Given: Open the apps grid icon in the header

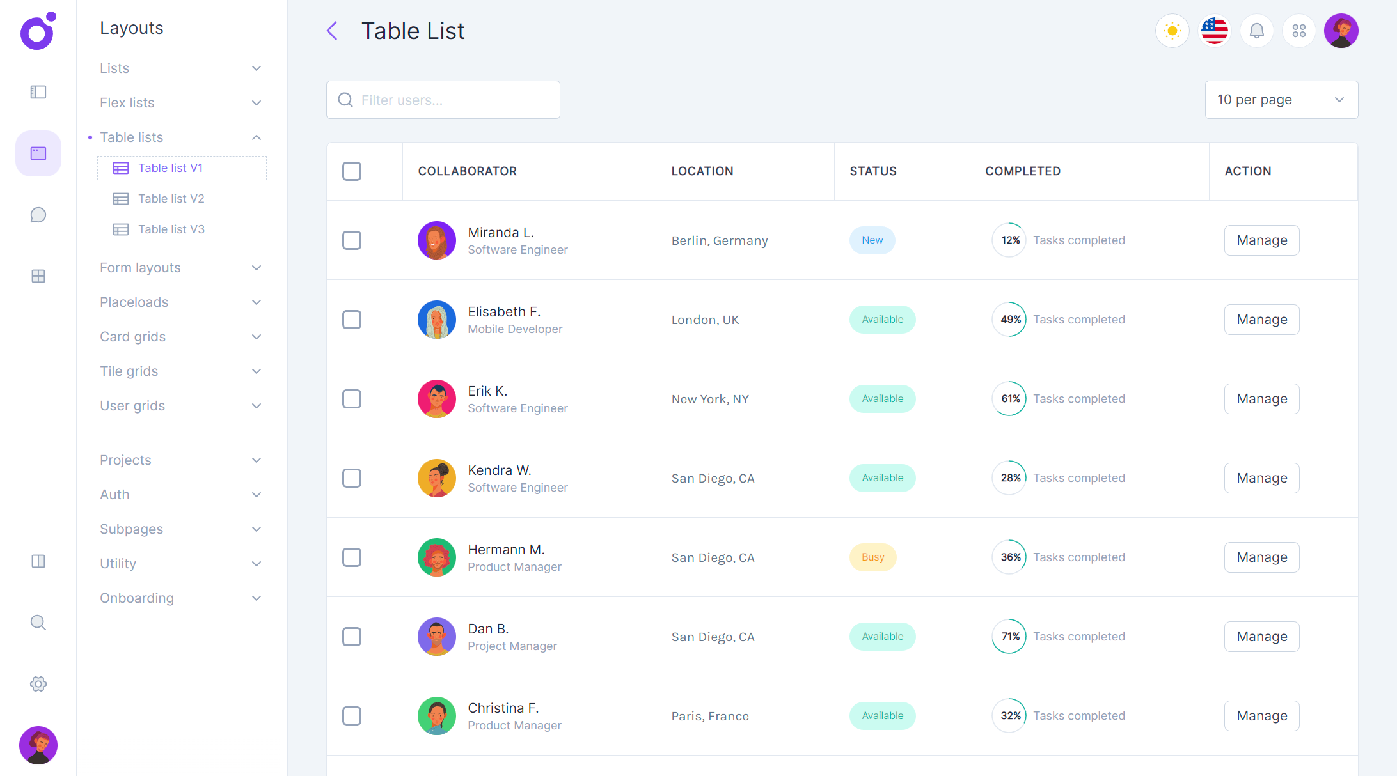Looking at the screenshot, I should tap(1298, 30).
